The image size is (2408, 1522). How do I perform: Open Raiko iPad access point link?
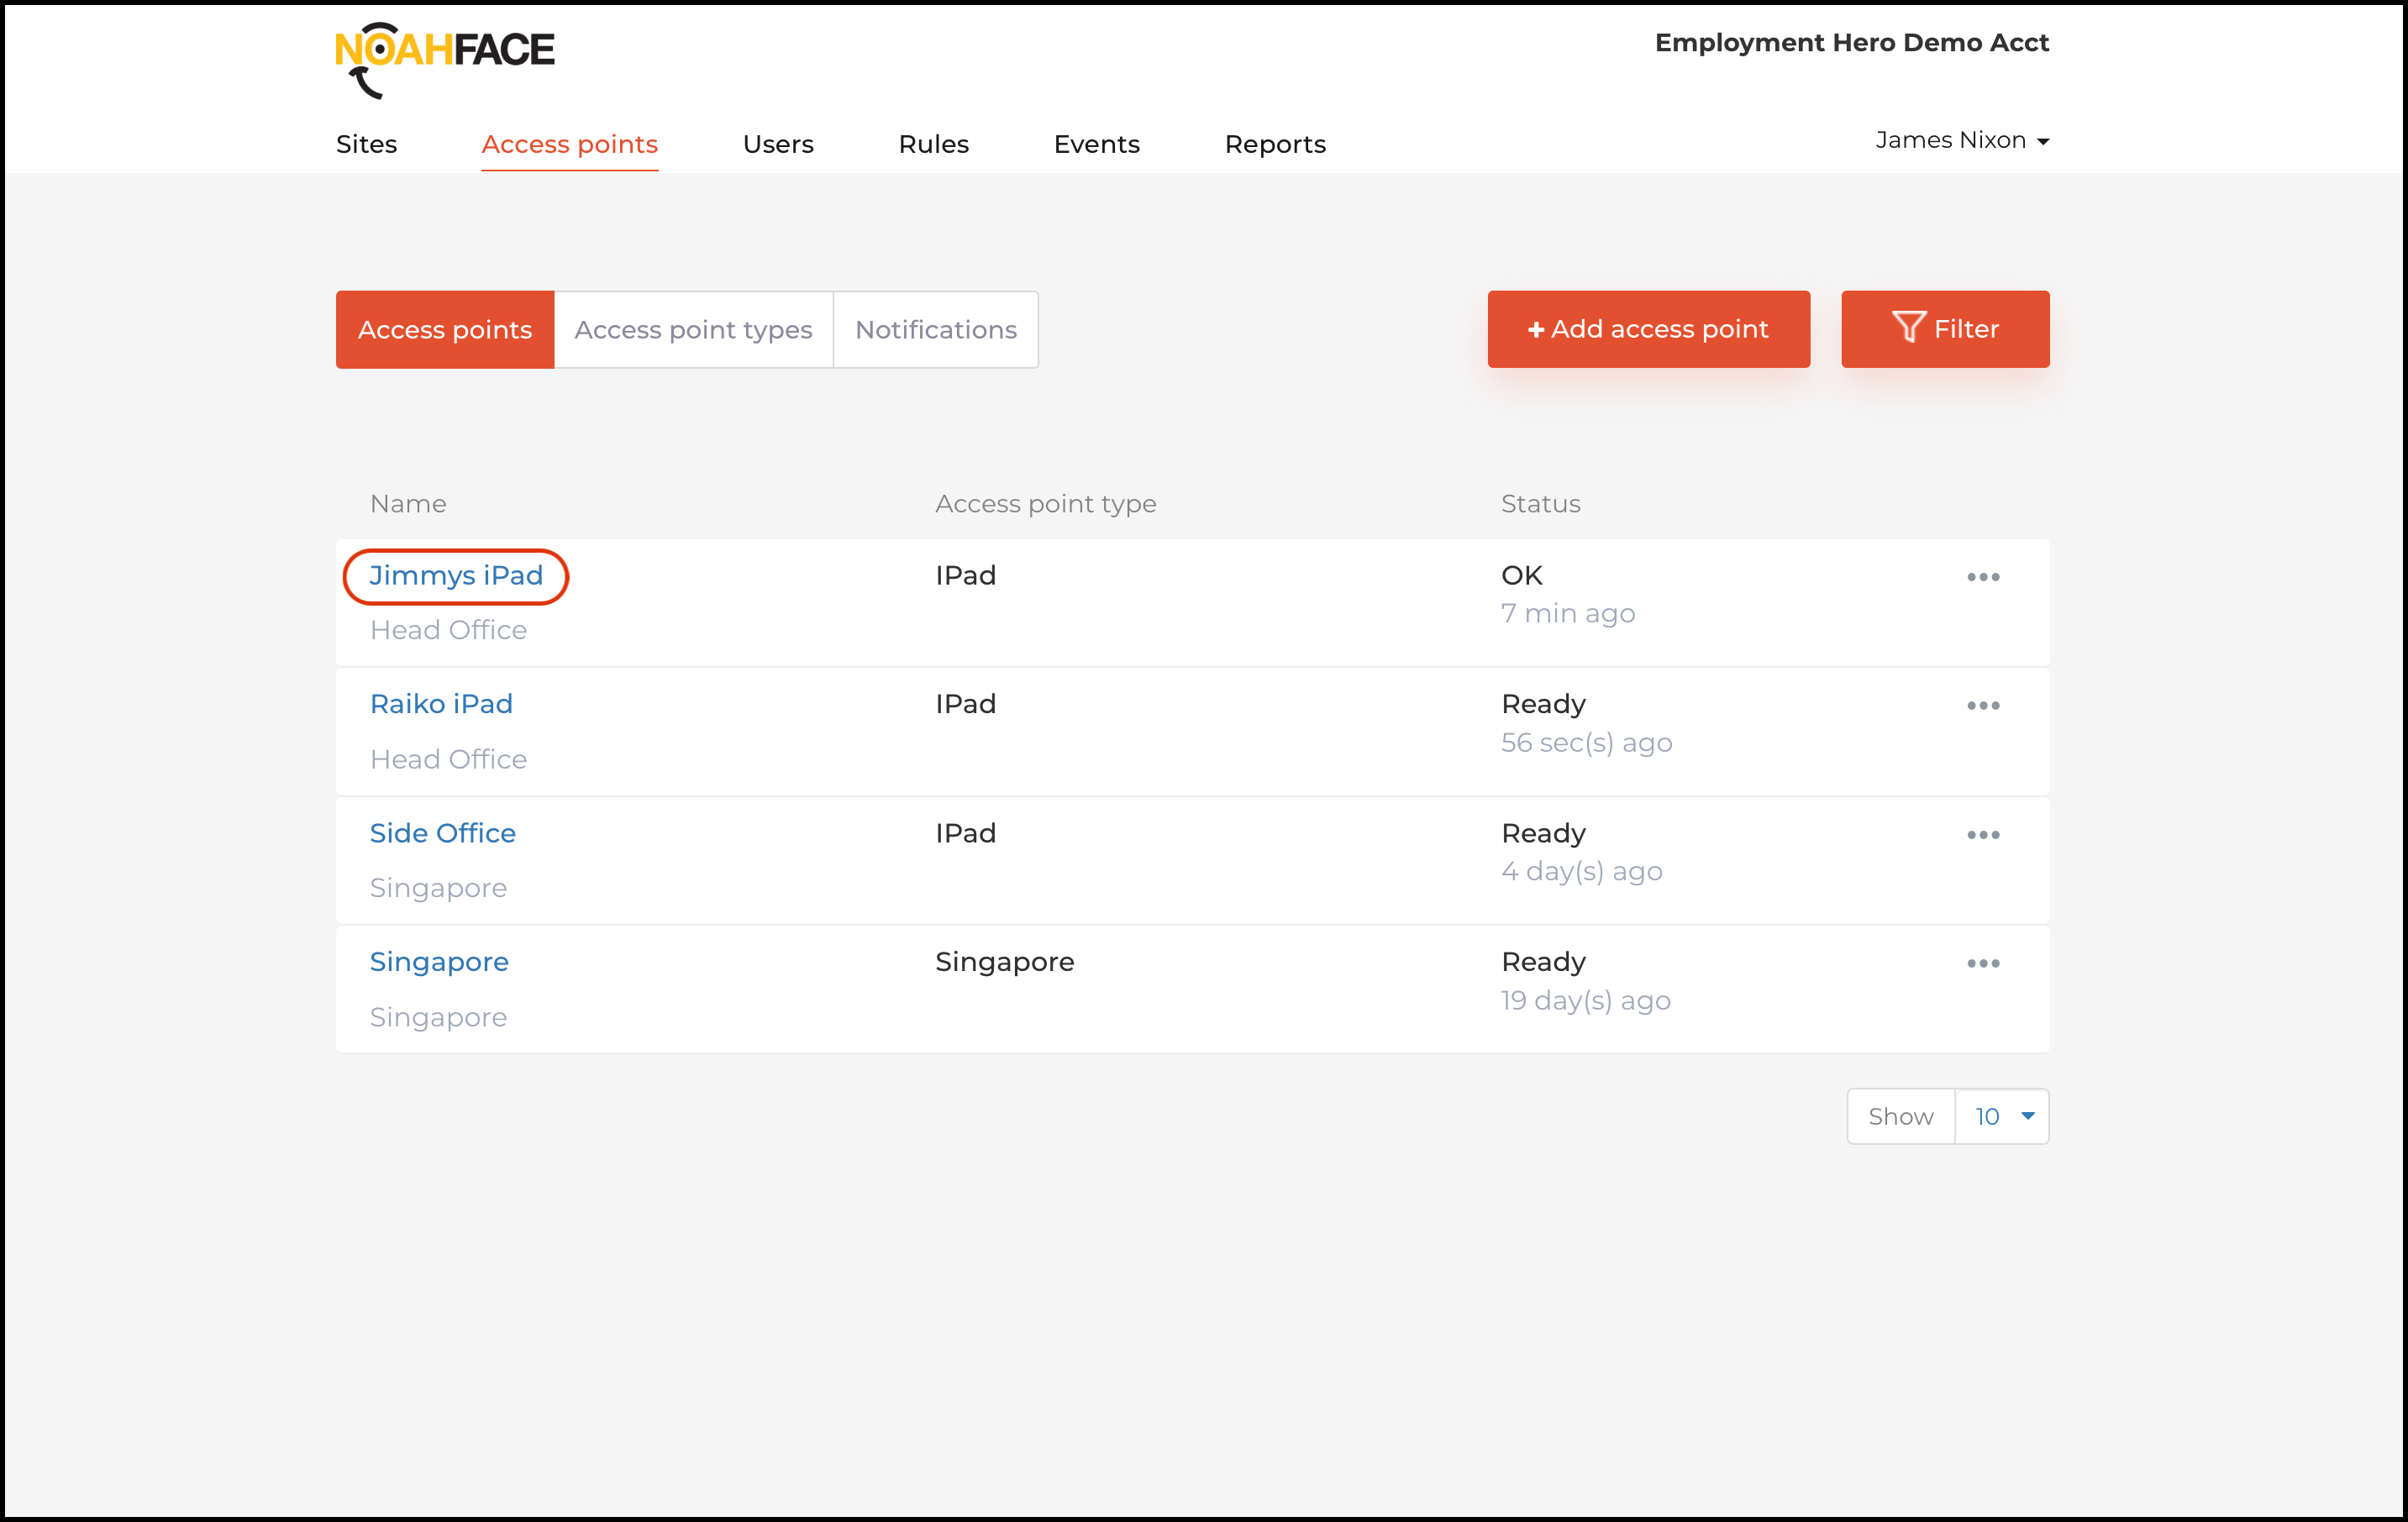point(441,704)
